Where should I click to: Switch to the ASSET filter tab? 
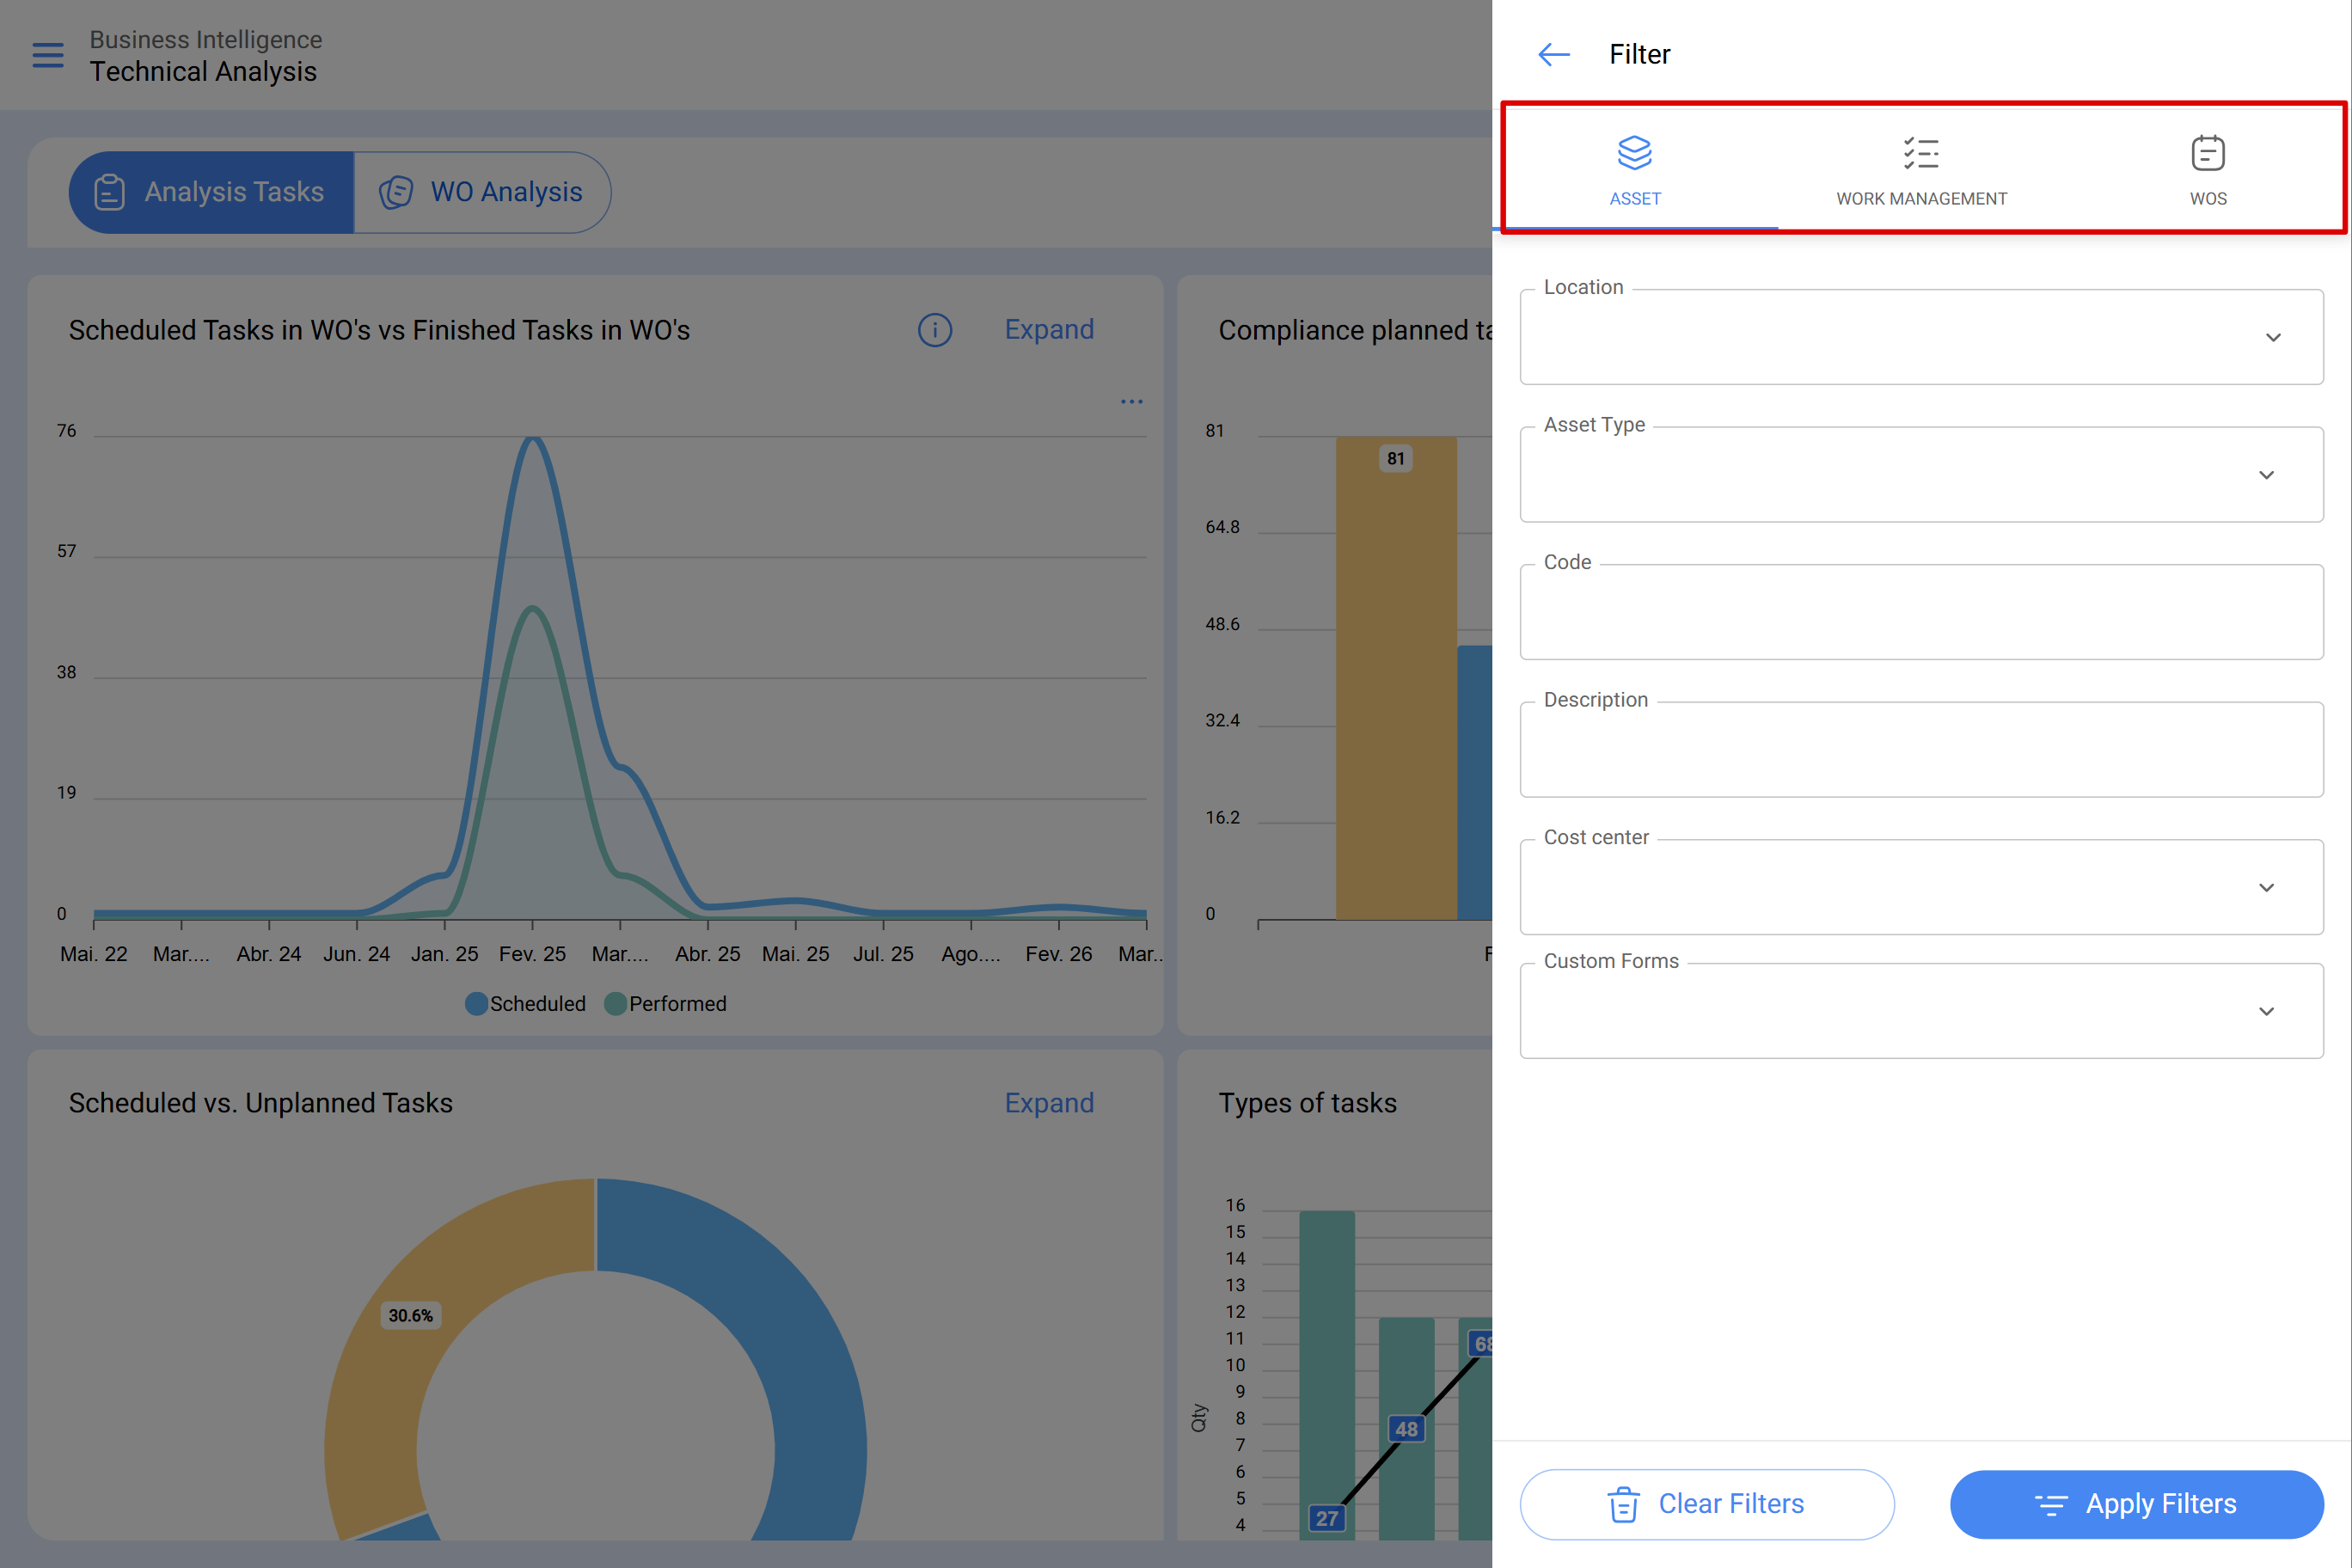point(1635,170)
